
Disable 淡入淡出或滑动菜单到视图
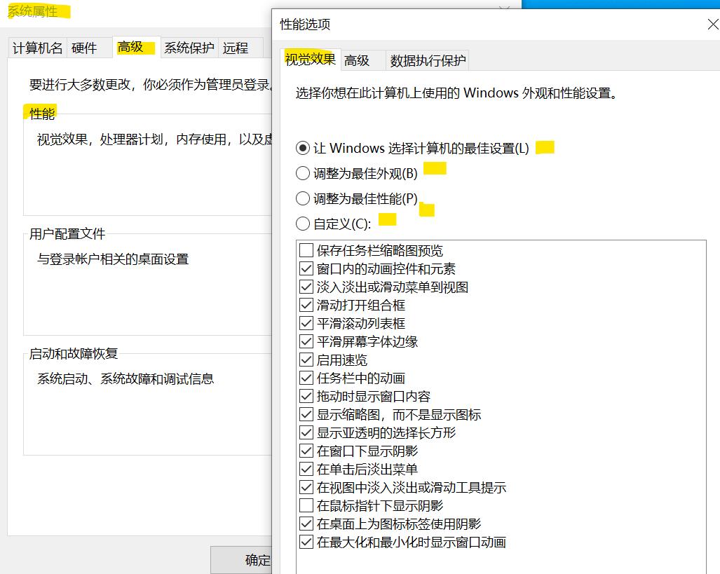click(x=306, y=287)
